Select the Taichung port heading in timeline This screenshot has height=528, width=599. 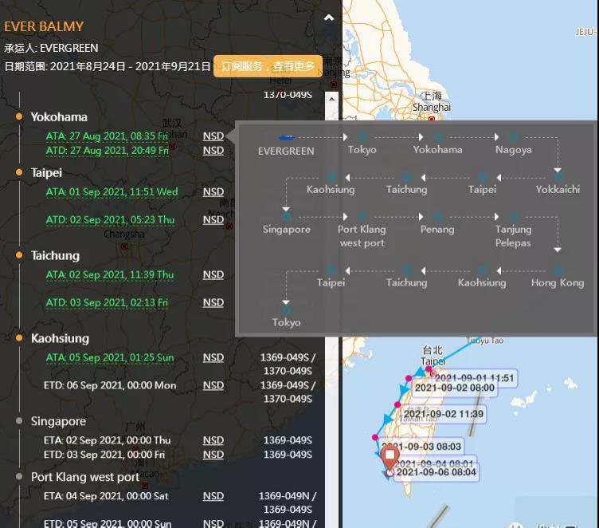click(x=55, y=255)
